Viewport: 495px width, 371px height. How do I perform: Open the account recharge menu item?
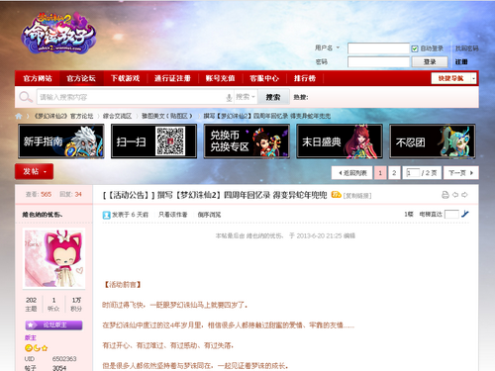pos(220,78)
